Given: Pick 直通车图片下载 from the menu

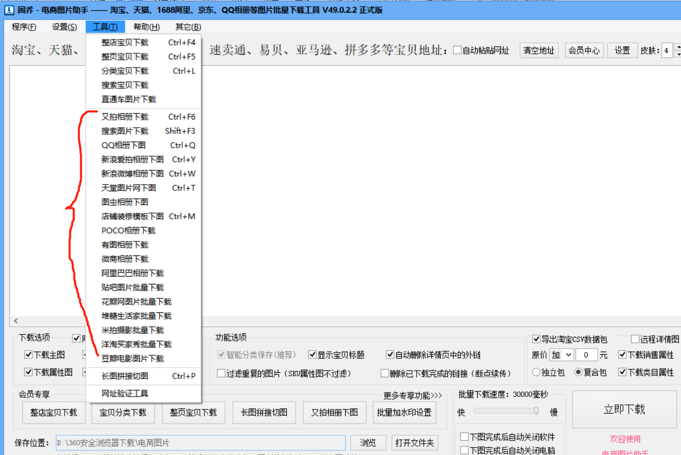Looking at the screenshot, I should pyautogui.click(x=143, y=99).
